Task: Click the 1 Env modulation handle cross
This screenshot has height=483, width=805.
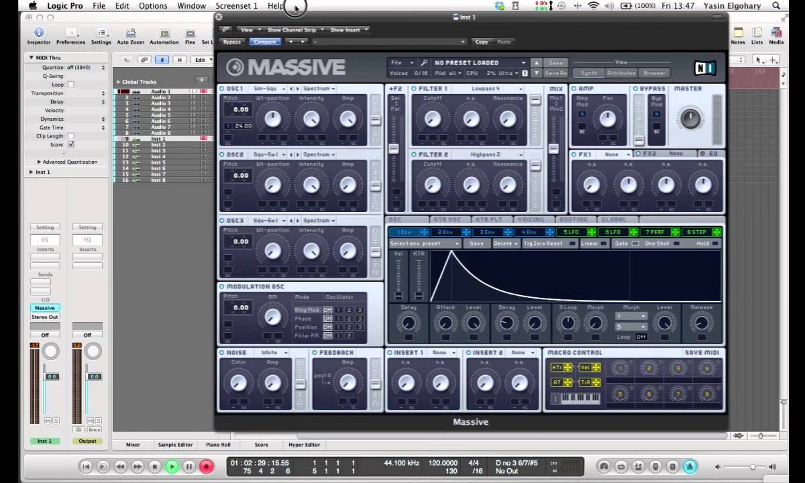Action: pos(425,232)
